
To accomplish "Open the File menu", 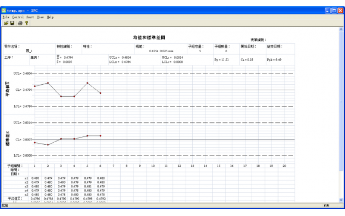I will tap(6, 17).
